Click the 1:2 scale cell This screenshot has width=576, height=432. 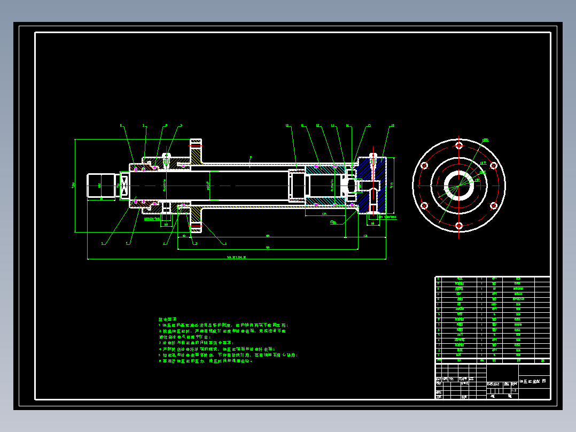click(x=514, y=390)
